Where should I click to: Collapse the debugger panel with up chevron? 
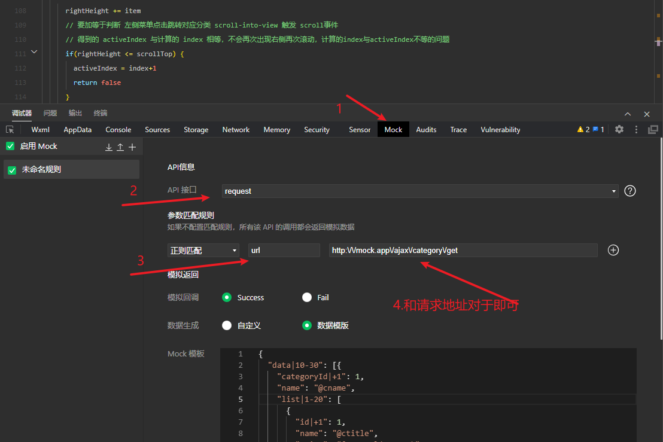pos(628,114)
